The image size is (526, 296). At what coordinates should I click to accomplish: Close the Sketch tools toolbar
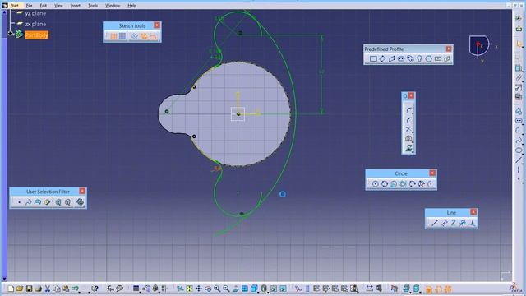157,25
